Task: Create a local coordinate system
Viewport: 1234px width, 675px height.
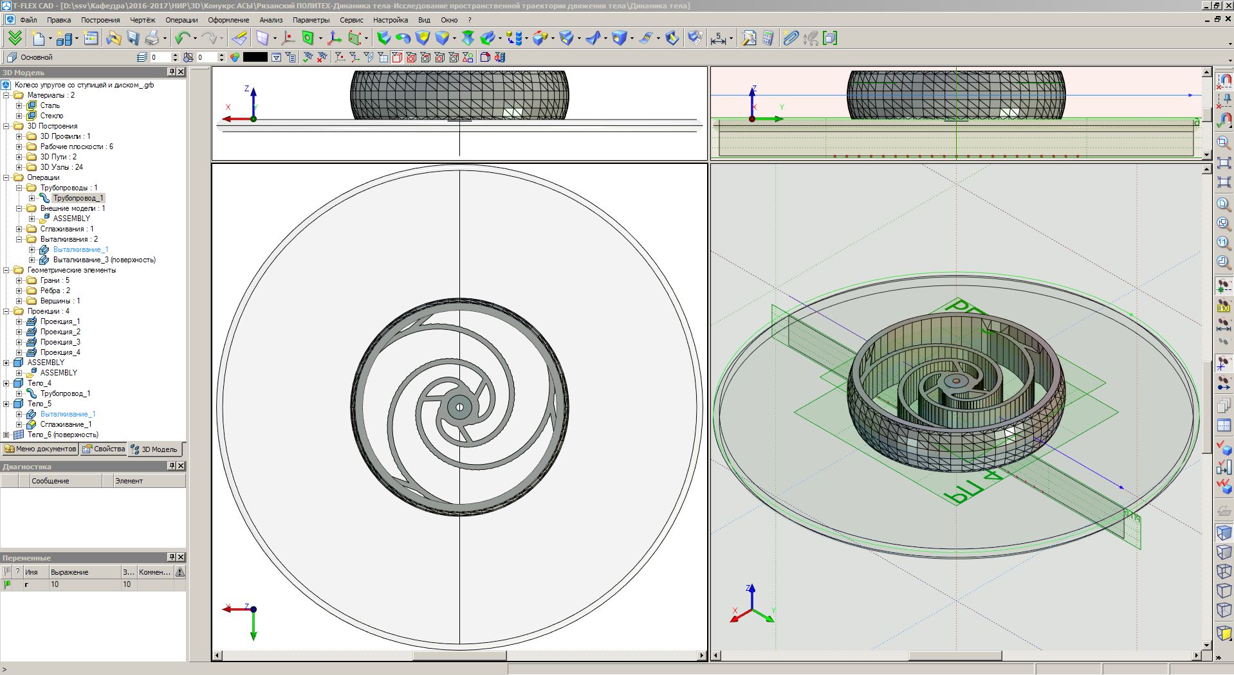Action: tap(335, 39)
